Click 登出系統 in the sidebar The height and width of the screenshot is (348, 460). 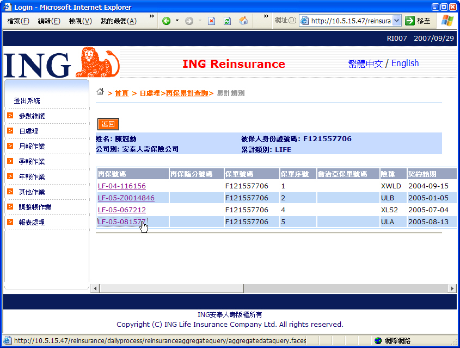(27, 101)
